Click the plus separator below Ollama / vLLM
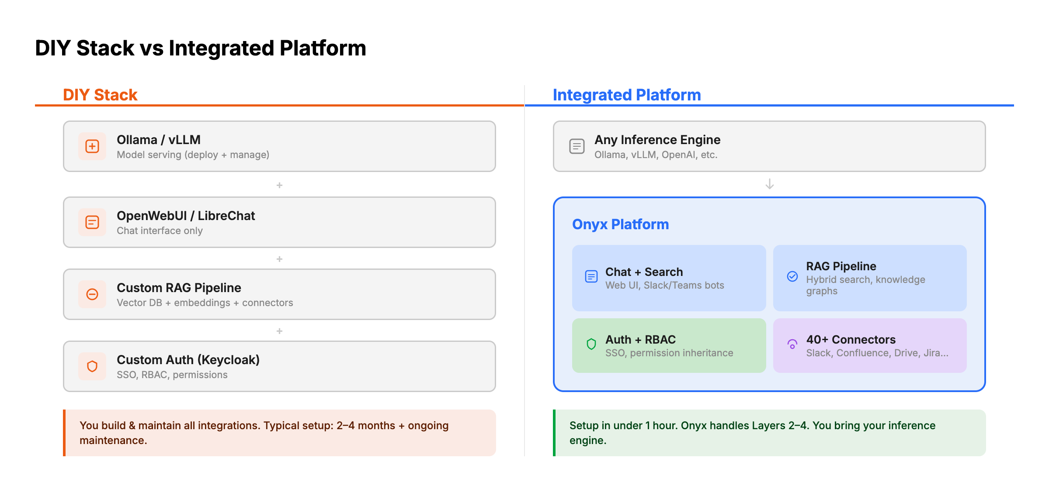 (x=279, y=185)
